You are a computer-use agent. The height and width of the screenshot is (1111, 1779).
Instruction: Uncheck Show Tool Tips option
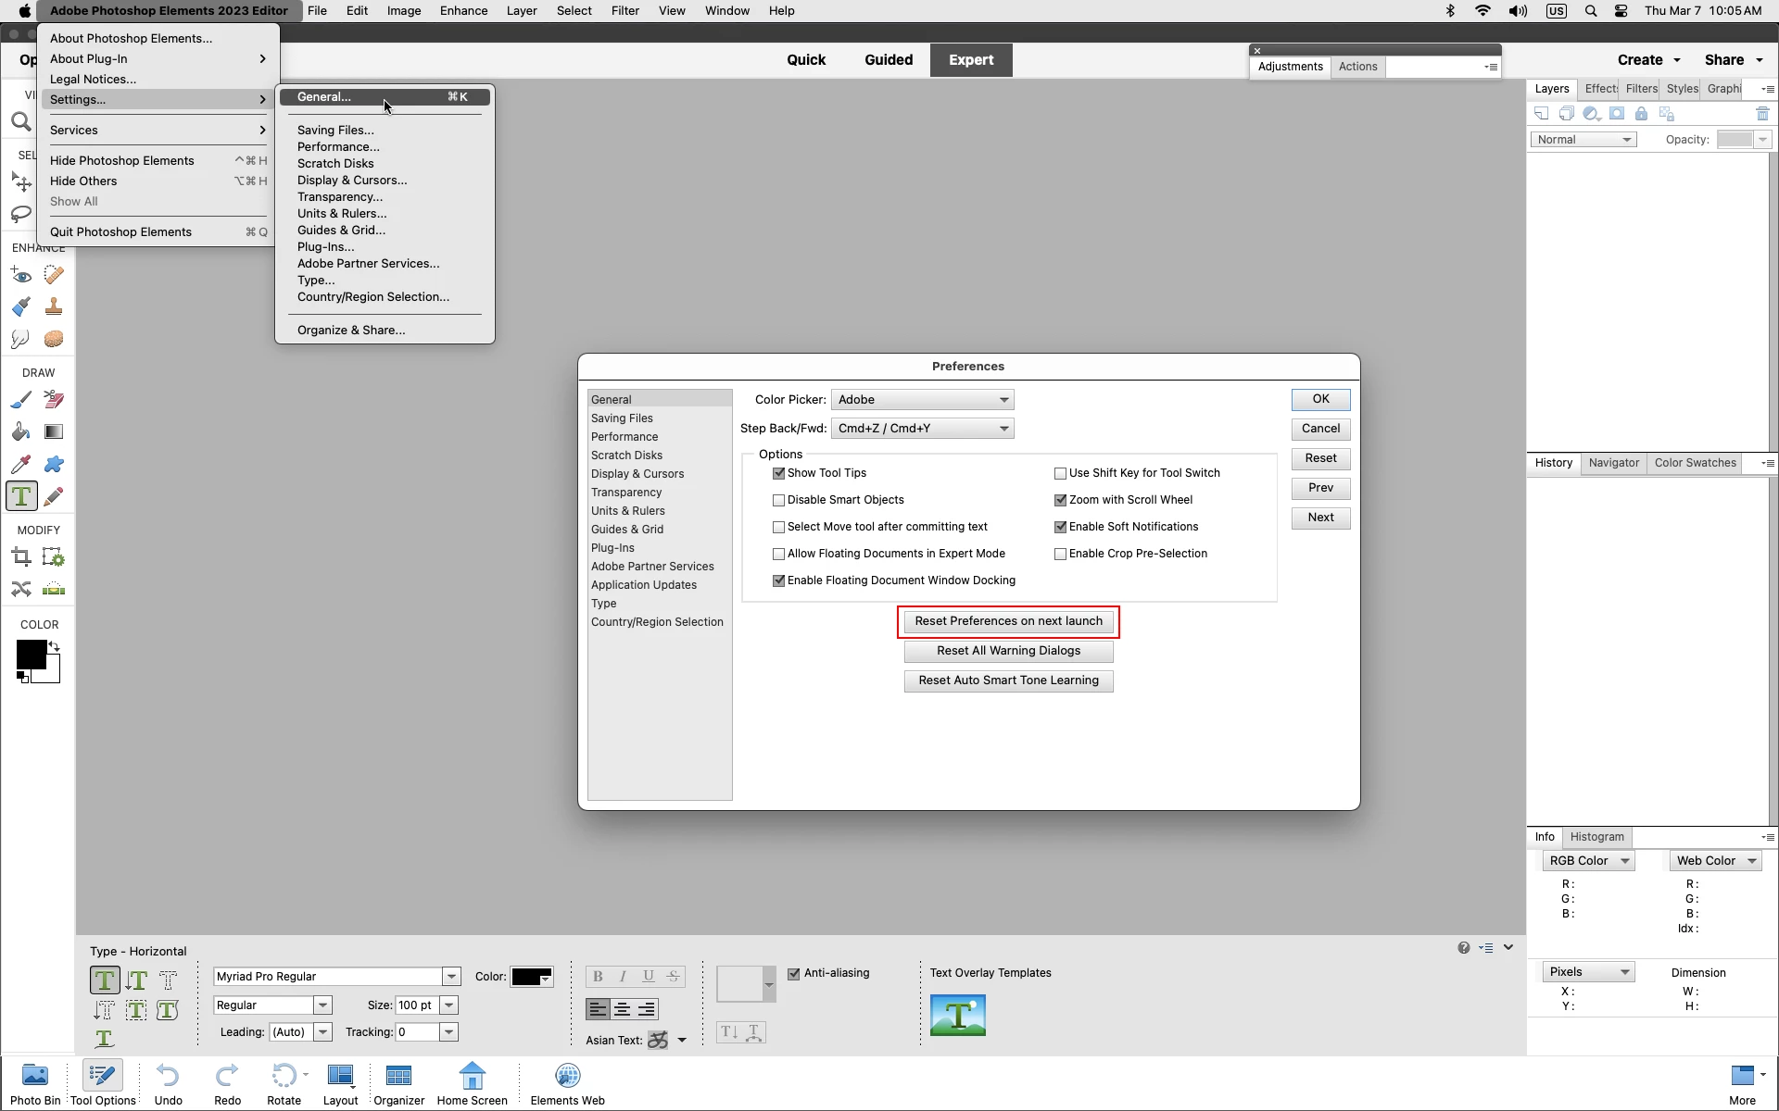click(x=778, y=473)
